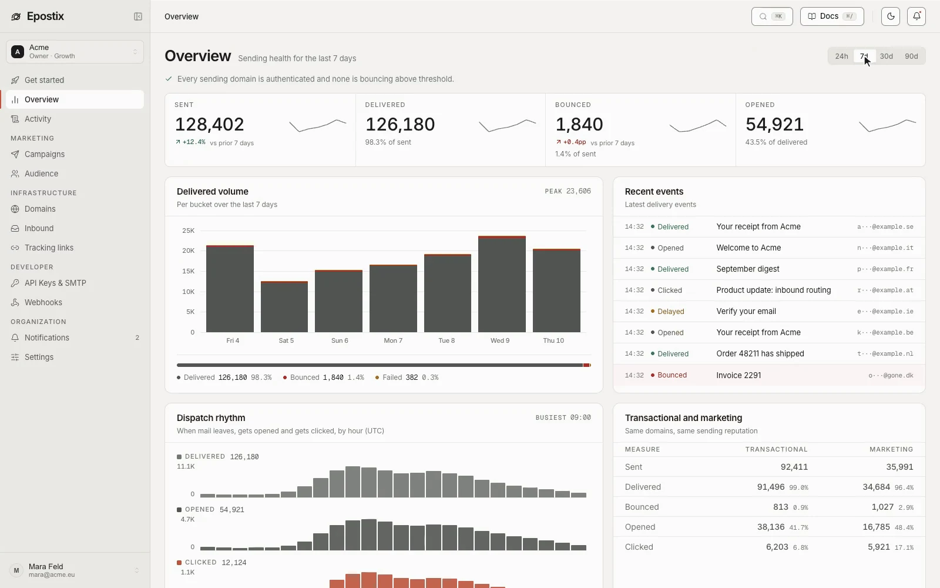Click the Delivered card value 126,180

click(400, 125)
